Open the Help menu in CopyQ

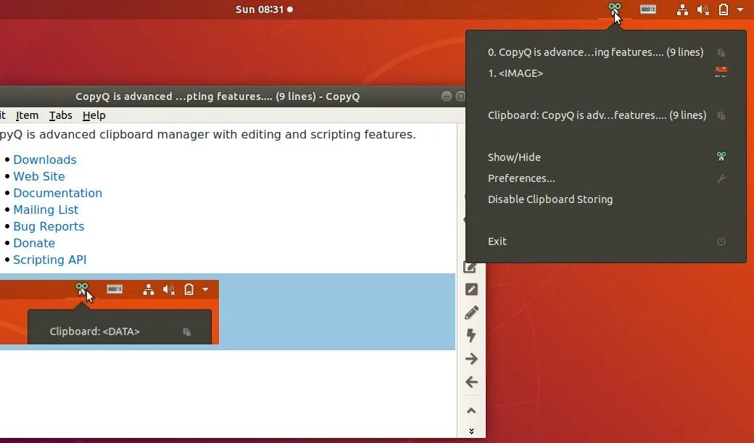click(x=94, y=115)
